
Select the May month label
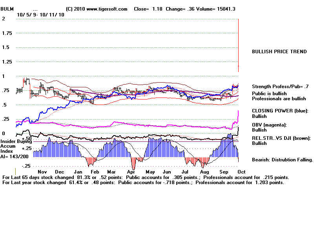150,172
